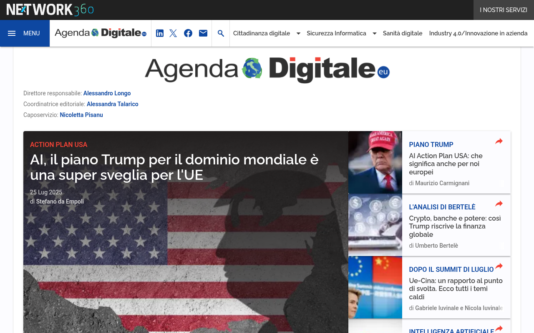Open Nicoletta Pisanu's profile link
The width and height of the screenshot is (534, 333).
click(x=81, y=115)
